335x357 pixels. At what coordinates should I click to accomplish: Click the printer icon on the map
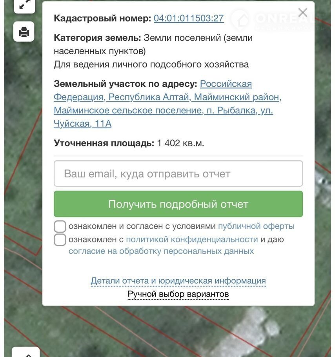(24, 31)
